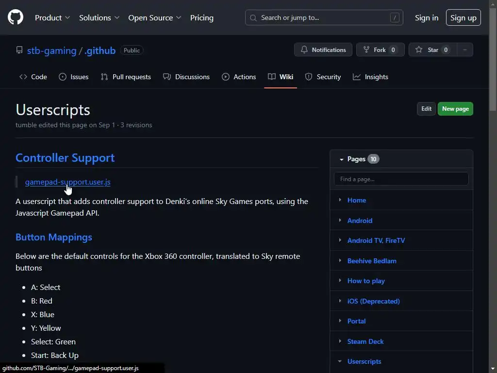Open the Actions tab

point(239,77)
